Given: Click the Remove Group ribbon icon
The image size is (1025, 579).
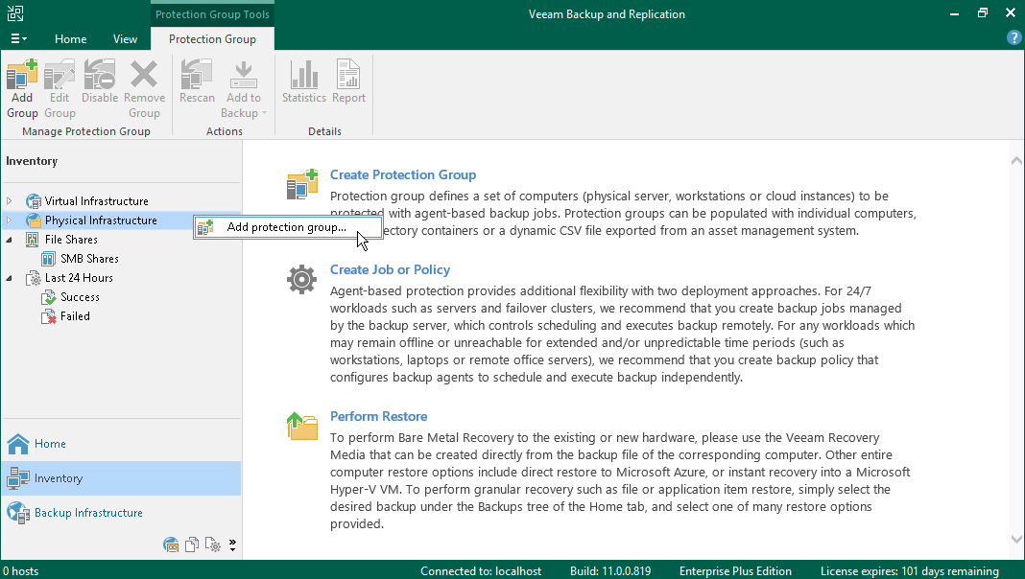Looking at the screenshot, I should tap(144, 89).
